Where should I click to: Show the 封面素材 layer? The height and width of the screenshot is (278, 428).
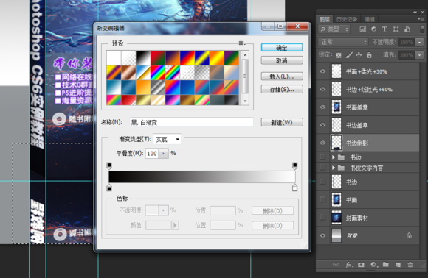tap(322, 218)
